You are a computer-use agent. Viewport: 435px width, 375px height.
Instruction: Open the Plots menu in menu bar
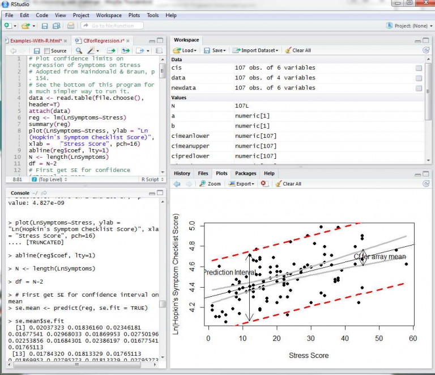pyautogui.click(x=134, y=15)
